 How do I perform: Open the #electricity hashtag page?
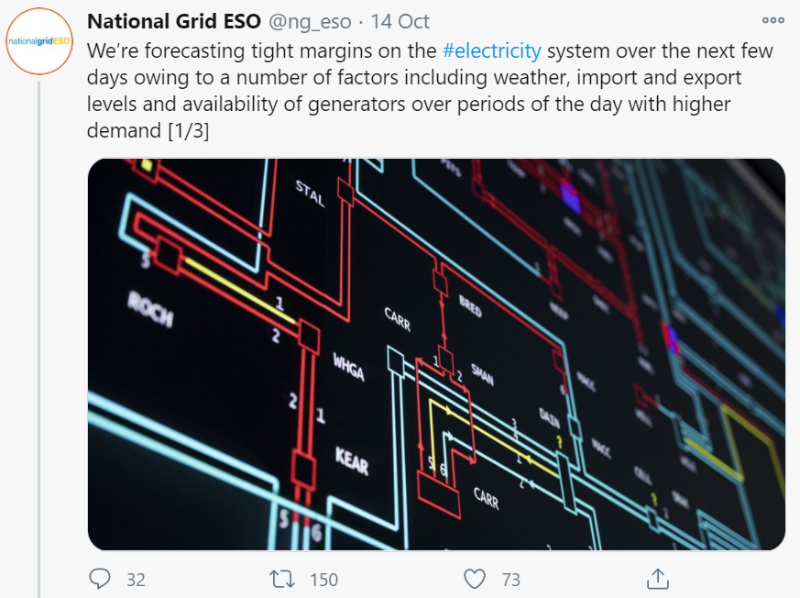point(493,52)
